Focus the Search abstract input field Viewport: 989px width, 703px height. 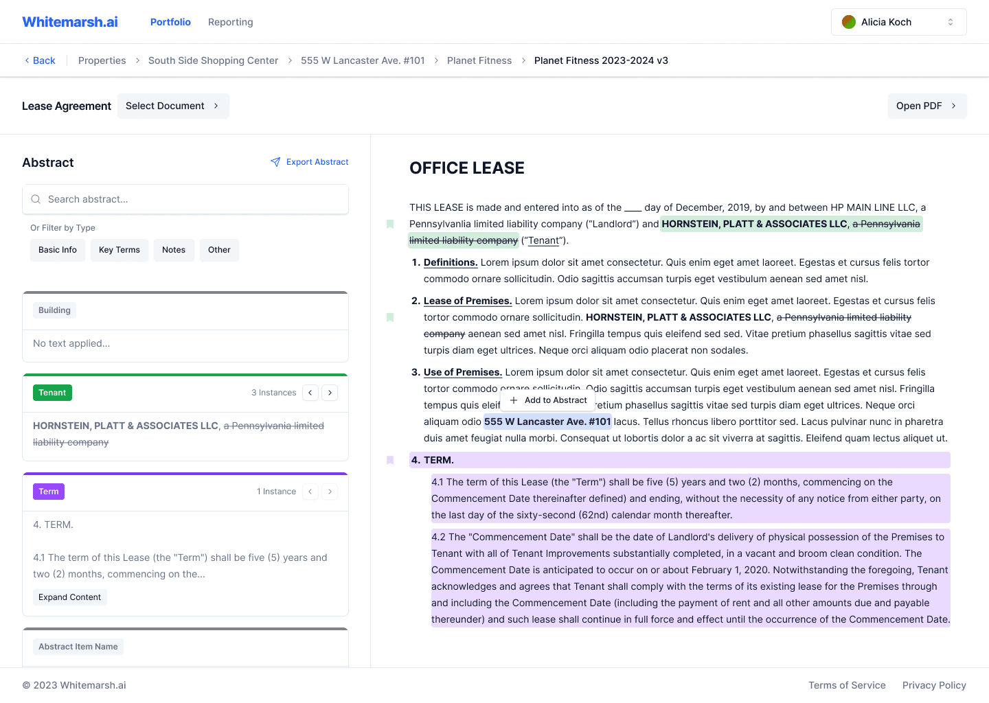click(x=185, y=199)
